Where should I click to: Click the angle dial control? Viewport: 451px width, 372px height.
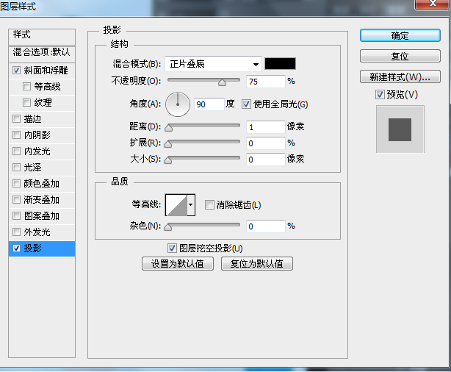pos(177,104)
